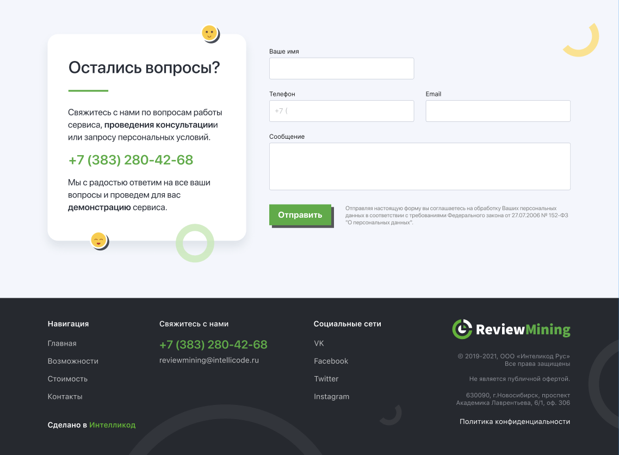Click the "Навигация" footer heading
This screenshot has width=619, height=455.
pyautogui.click(x=69, y=324)
